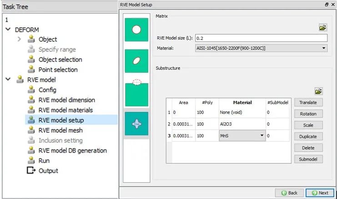Screen dimensions: 337x199
Task: Collapse the RVE model tree node
Action: (x=8, y=79)
